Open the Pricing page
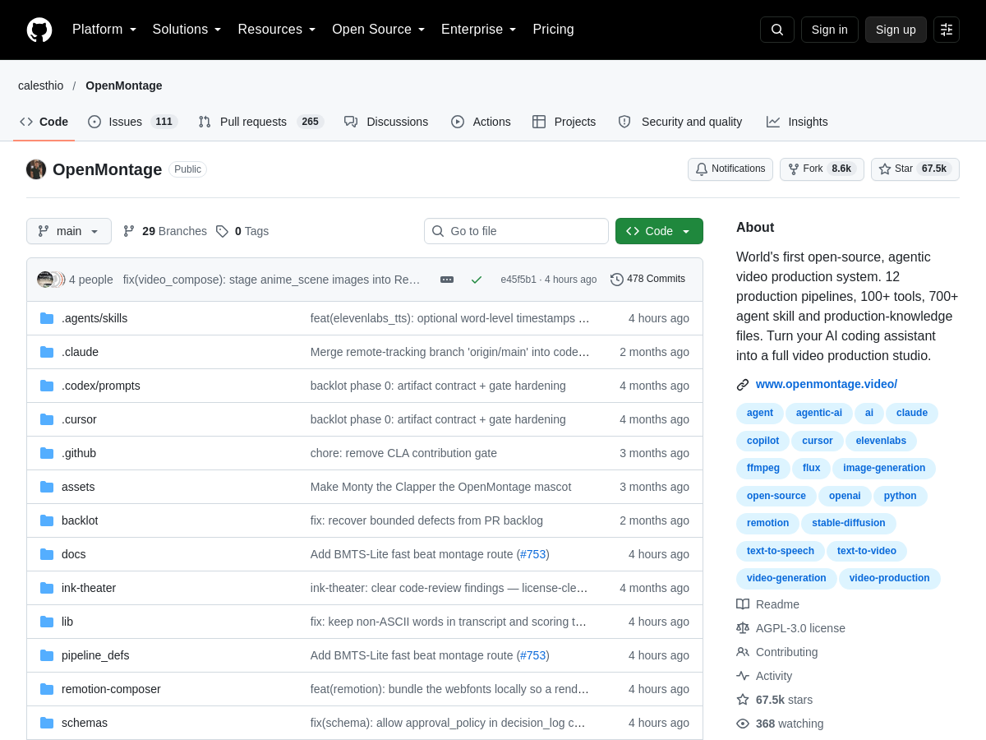Viewport: 986px width, 740px height. [553, 30]
